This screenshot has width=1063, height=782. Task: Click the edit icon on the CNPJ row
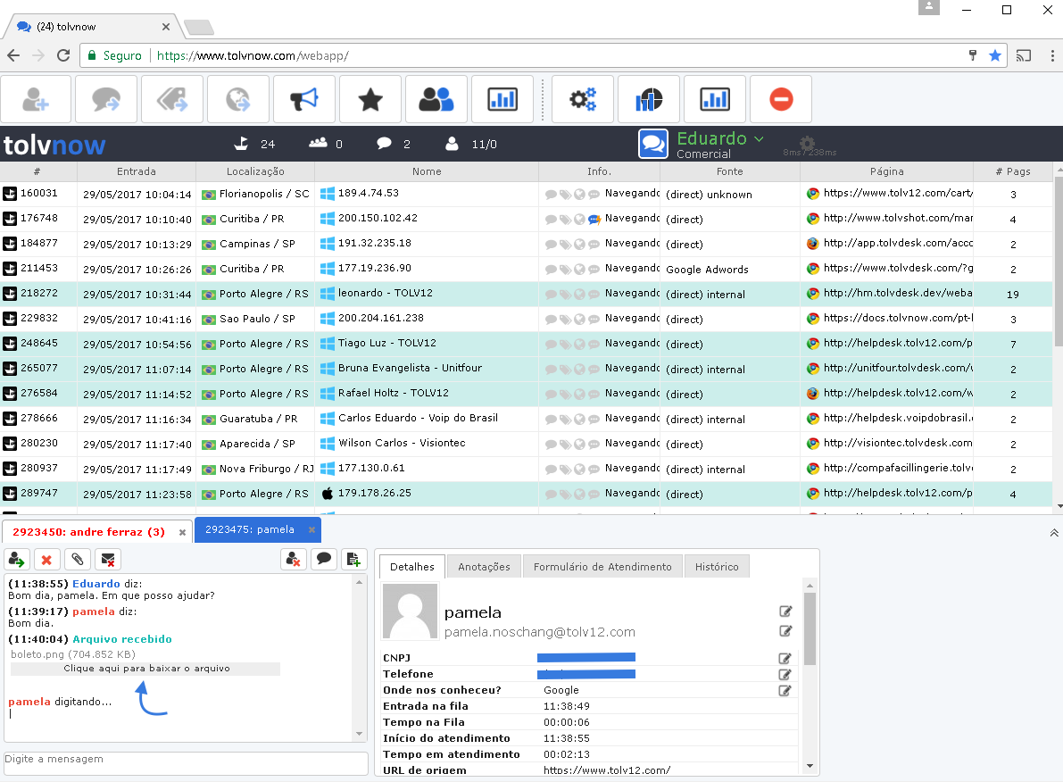tap(785, 658)
